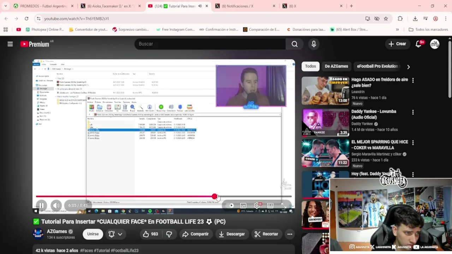The width and height of the screenshot is (452, 254).
Task: Click the Descargar button
Action: [232, 234]
